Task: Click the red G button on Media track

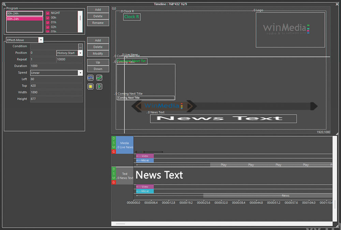Action: pyautogui.click(x=114, y=151)
